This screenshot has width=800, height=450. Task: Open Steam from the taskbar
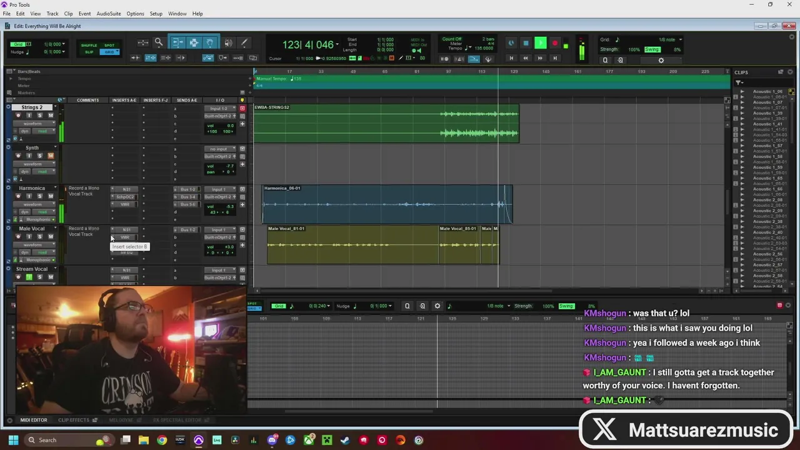345,440
